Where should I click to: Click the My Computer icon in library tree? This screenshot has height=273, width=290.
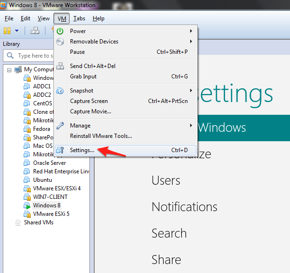(18, 69)
